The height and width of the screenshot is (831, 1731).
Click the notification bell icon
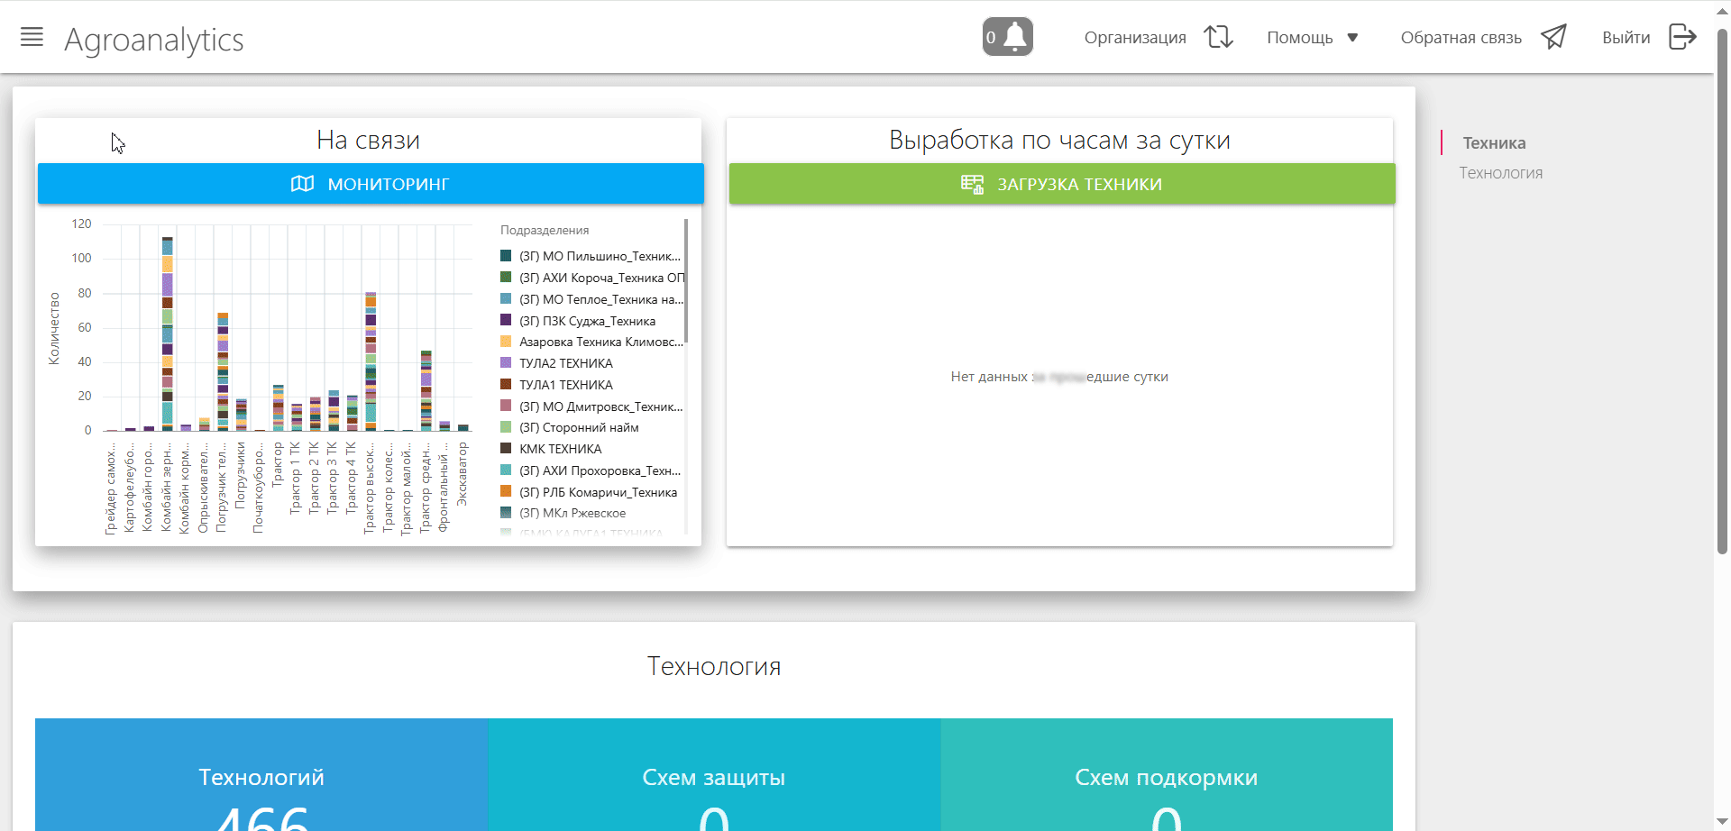[x=1015, y=37]
